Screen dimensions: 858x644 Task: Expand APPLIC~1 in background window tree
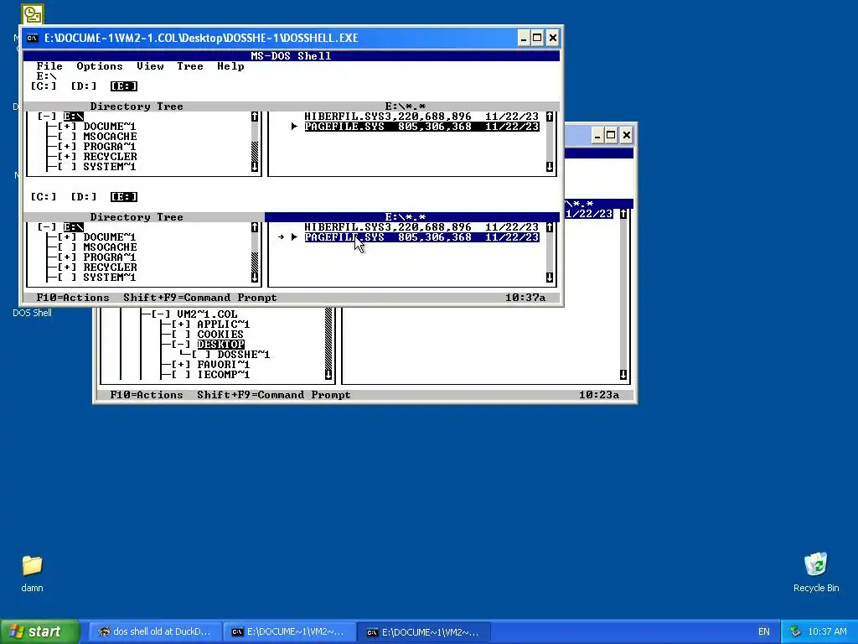tap(181, 325)
